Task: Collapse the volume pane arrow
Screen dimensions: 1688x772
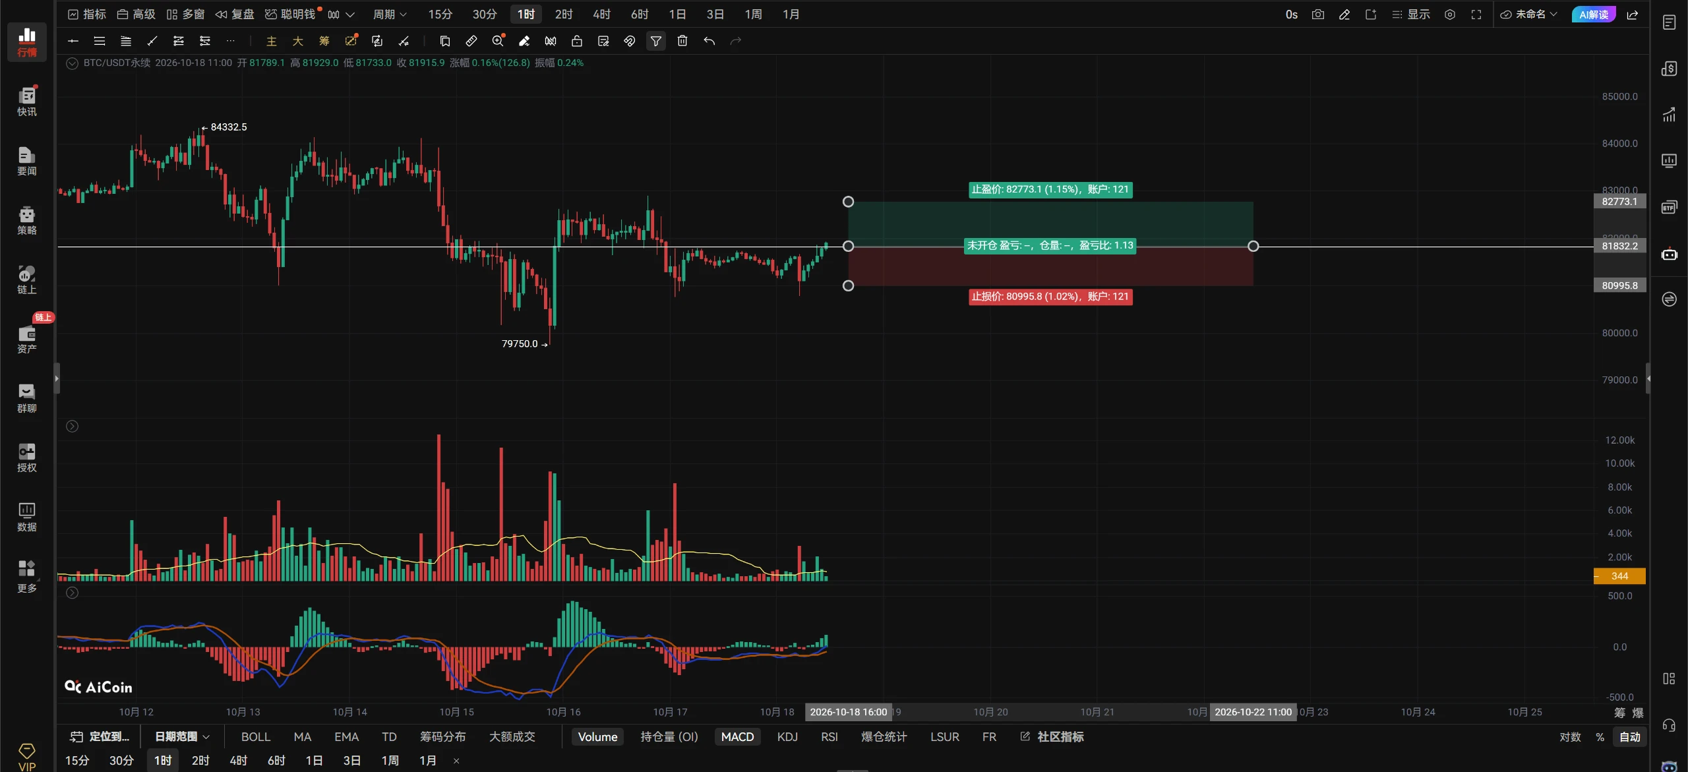Action: click(x=73, y=427)
